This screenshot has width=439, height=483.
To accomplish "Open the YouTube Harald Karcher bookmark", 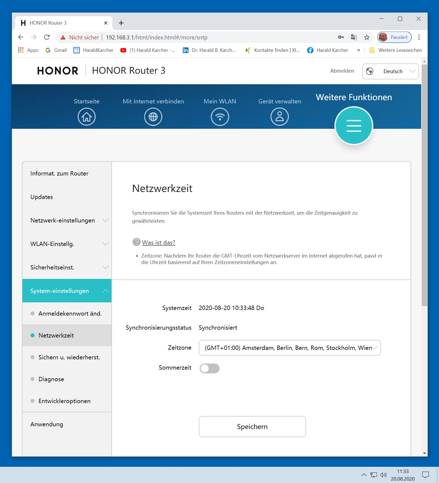I will [148, 50].
